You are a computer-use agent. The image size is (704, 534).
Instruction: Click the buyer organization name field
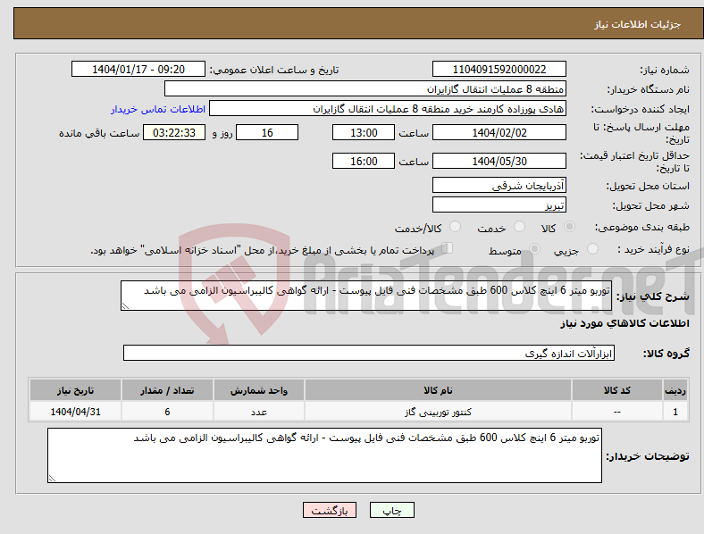click(365, 88)
